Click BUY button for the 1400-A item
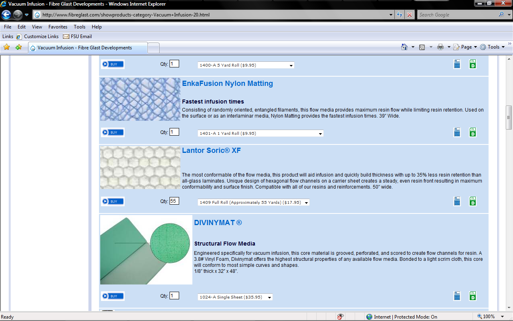513x321 pixels. [x=113, y=64]
